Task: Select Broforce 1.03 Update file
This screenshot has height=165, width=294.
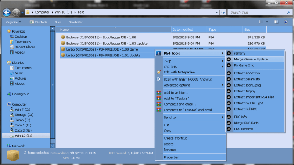Action: [x=163, y=43]
